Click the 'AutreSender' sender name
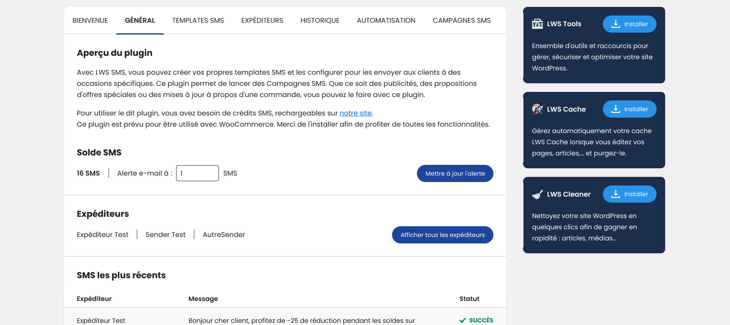The height and width of the screenshot is (325, 730). click(224, 235)
